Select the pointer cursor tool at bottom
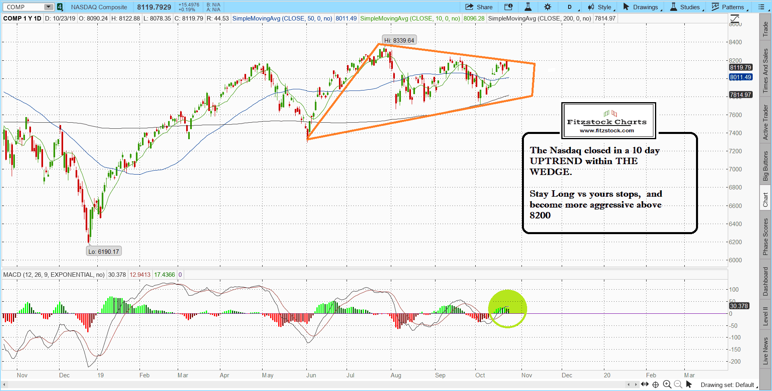 [x=689, y=385]
